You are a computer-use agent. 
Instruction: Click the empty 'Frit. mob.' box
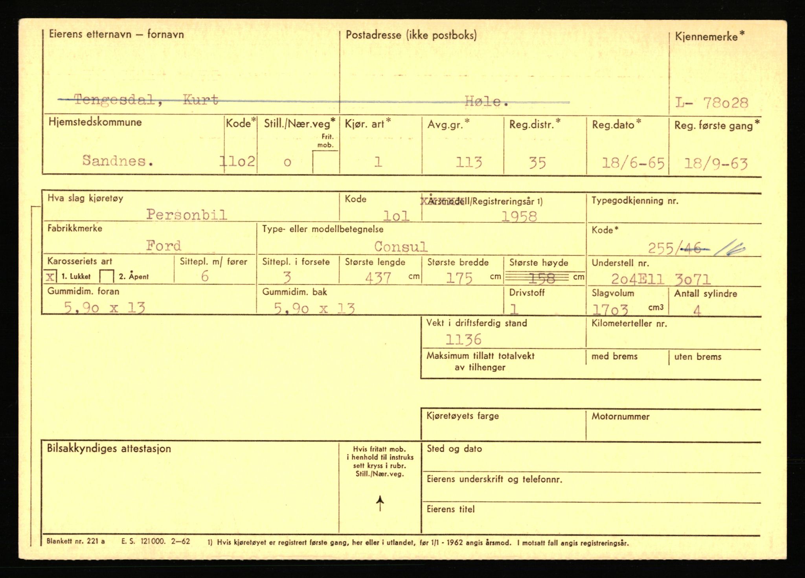(325, 162)
